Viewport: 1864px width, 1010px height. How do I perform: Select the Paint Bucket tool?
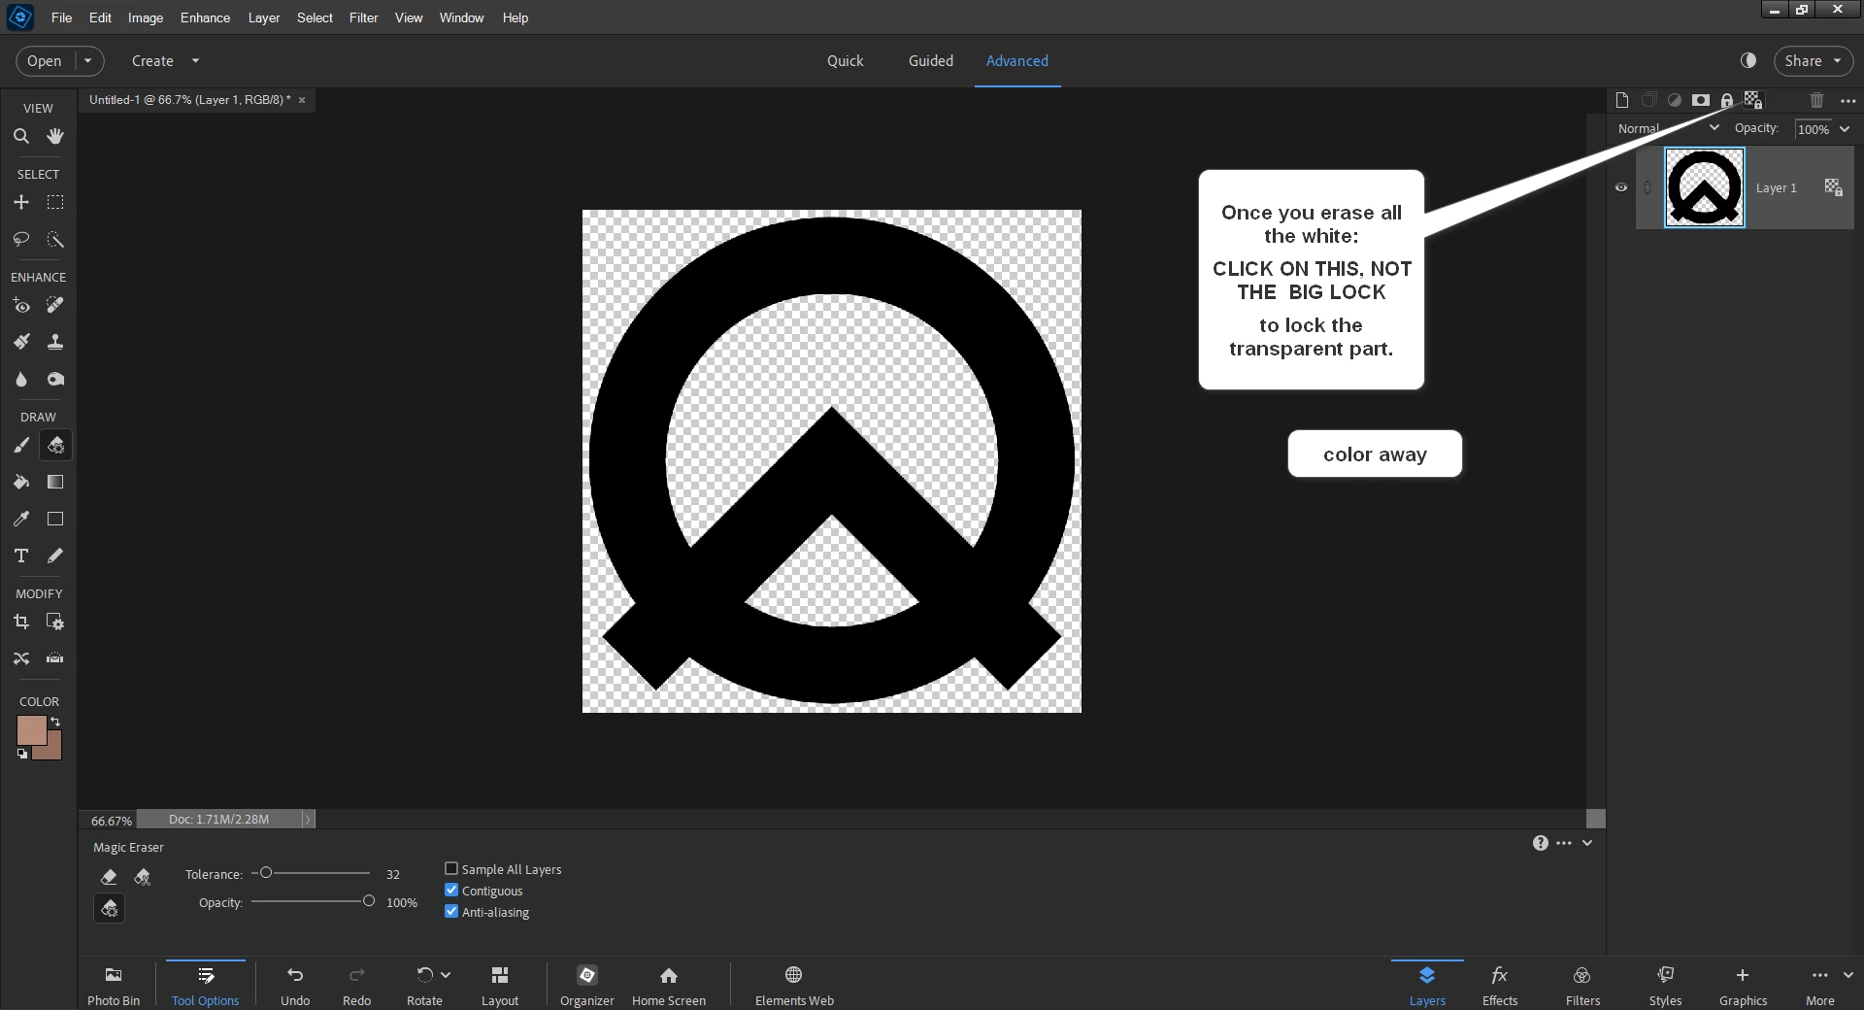20,482
